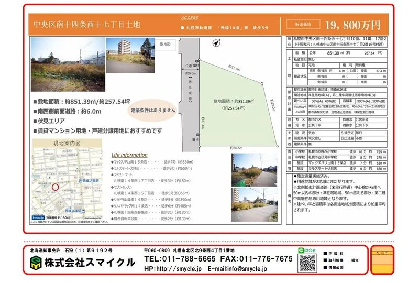Image resolution: width=419 pixels, height=283 pixels.
Task: Click the orange box beside the footer
Action: [382, 260]
